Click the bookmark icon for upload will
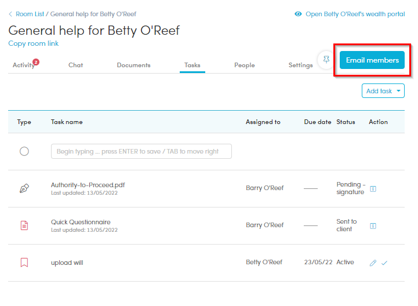Screen dimensions: 418x306 tap(24, 263)
